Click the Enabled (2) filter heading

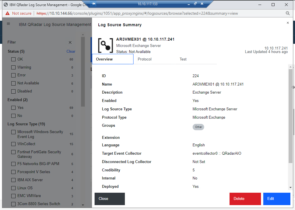(18, 100)
